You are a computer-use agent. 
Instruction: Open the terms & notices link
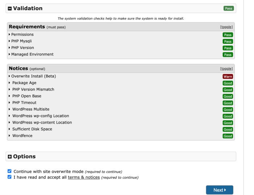(x=83, y=178)
